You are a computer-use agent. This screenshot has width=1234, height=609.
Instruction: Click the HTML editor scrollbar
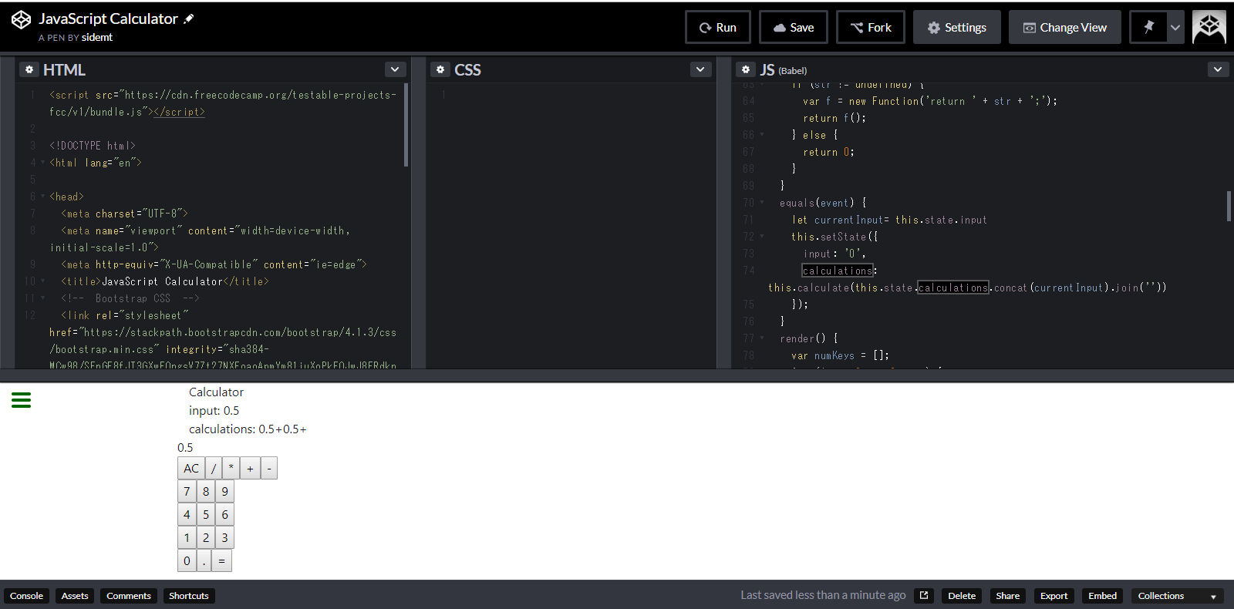406,125
